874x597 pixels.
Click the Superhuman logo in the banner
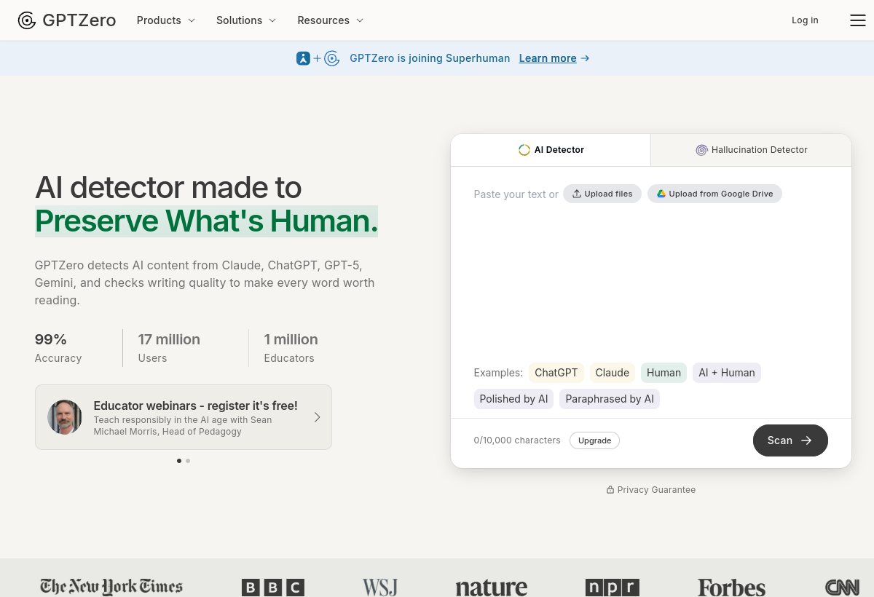pyautogui.click(x=304, y=58)
